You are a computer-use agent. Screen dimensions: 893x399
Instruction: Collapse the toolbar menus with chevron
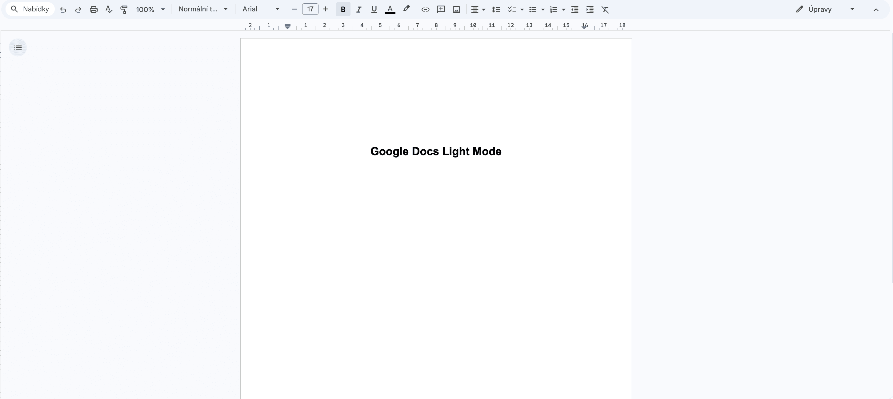pyautogui.click(x=876, y=9)
